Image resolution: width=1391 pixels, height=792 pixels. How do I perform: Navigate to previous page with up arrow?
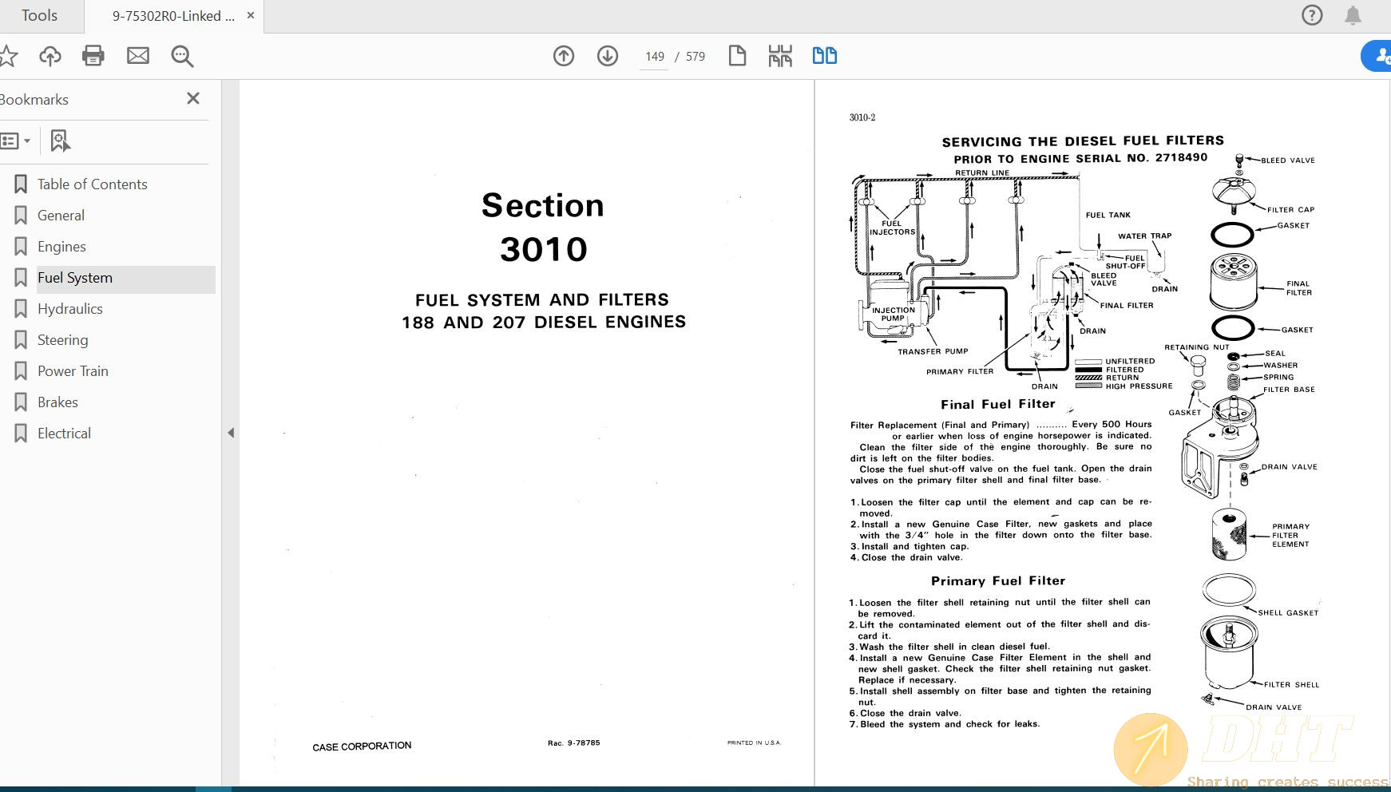pyautogui.click(x=563, y=56)
